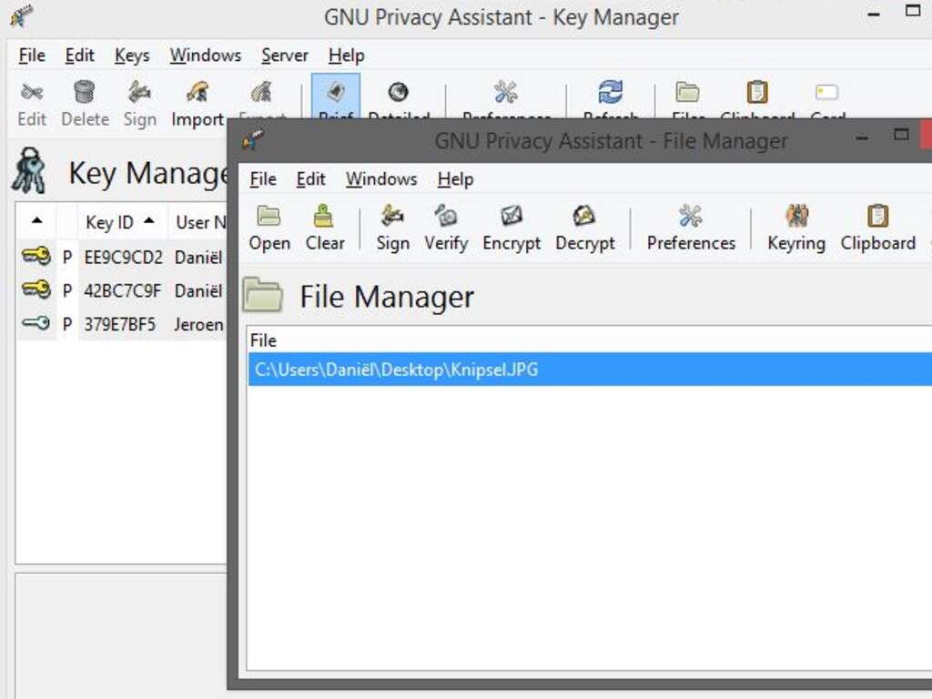Click the File column header
The height and width of the screenshot is (699, 932).
click(x=263, y=340)
